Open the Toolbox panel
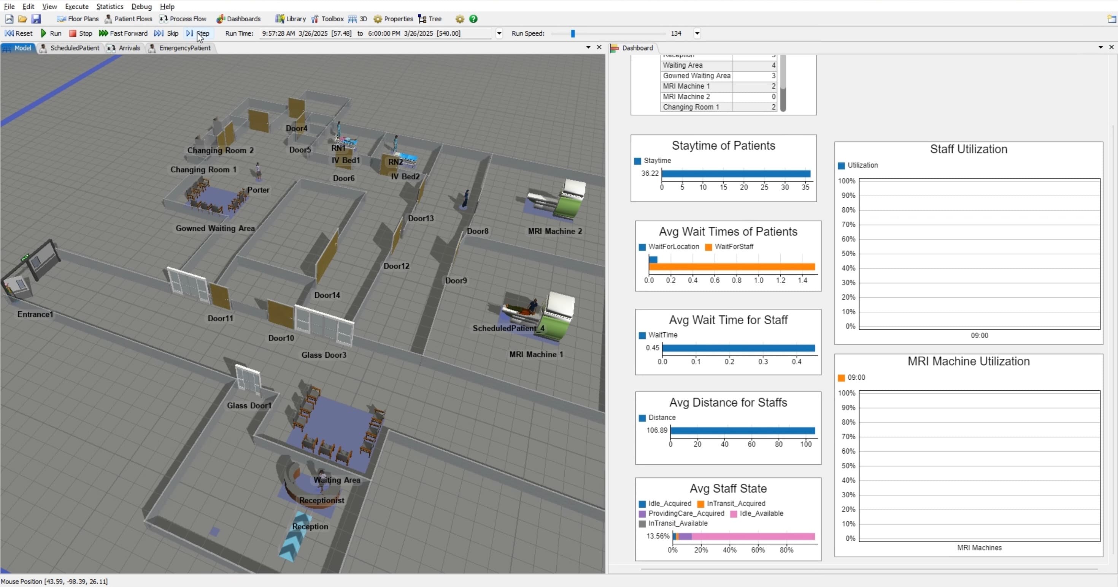 coord(327,19)
